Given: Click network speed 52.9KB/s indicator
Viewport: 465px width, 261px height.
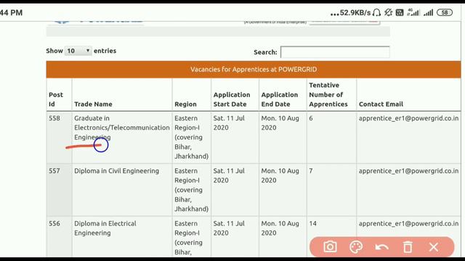Looking at the screenshot, I should click(x=355, y=13).
